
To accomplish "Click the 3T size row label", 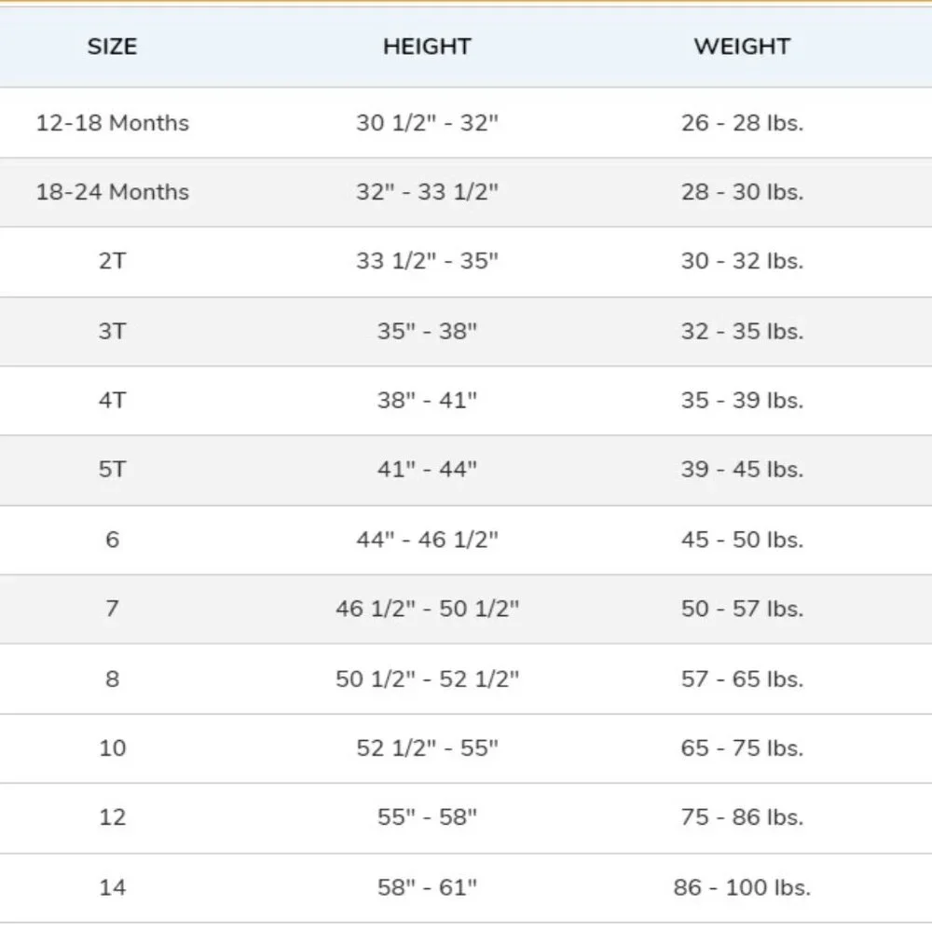I will [113, 331].
